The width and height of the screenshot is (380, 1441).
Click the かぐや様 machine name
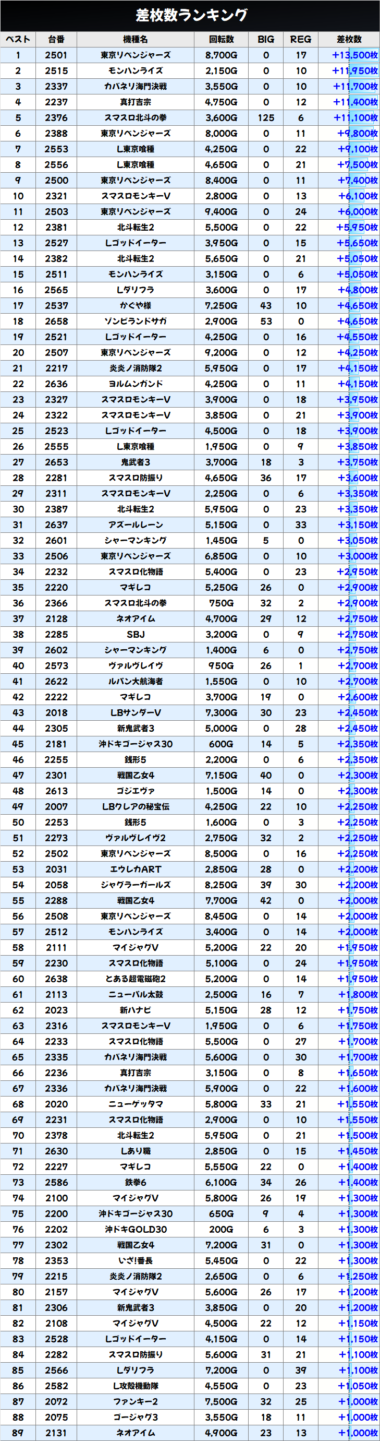point(135,305)
